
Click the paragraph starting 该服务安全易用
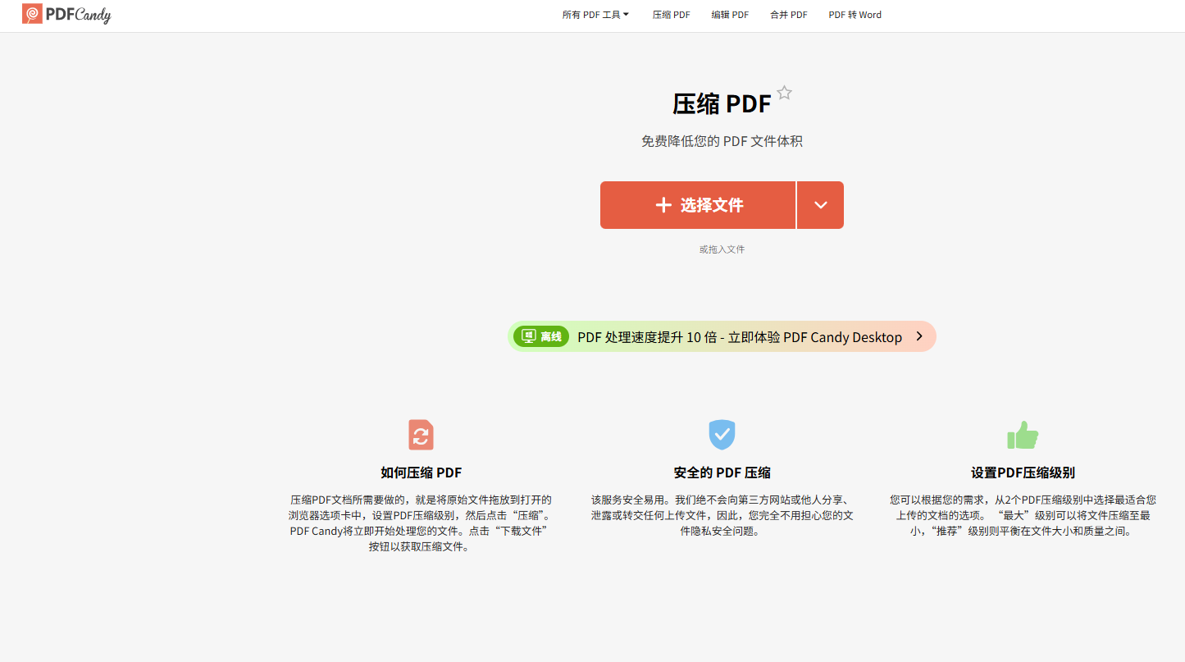coord(722,515)
